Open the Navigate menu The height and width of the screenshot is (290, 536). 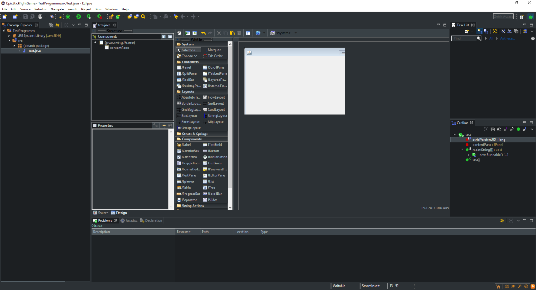pyautogui.click(x=57, y=9)
